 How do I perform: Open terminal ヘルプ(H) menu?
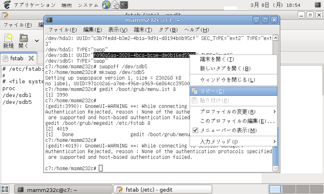(196, 30)
